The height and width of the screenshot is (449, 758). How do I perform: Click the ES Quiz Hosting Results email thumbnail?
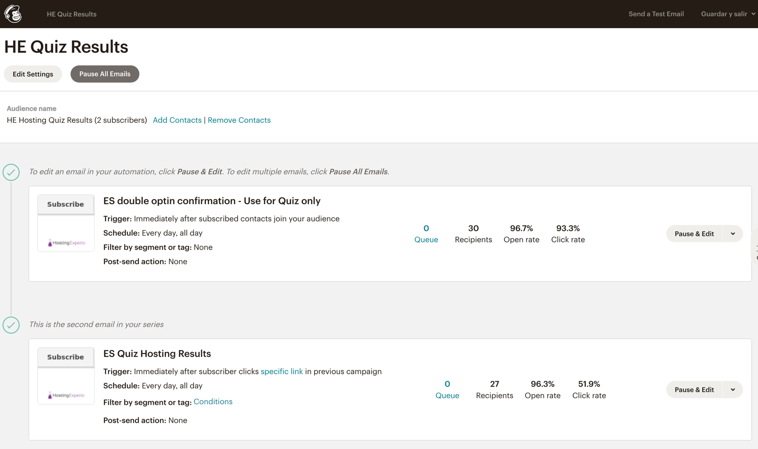66,376
